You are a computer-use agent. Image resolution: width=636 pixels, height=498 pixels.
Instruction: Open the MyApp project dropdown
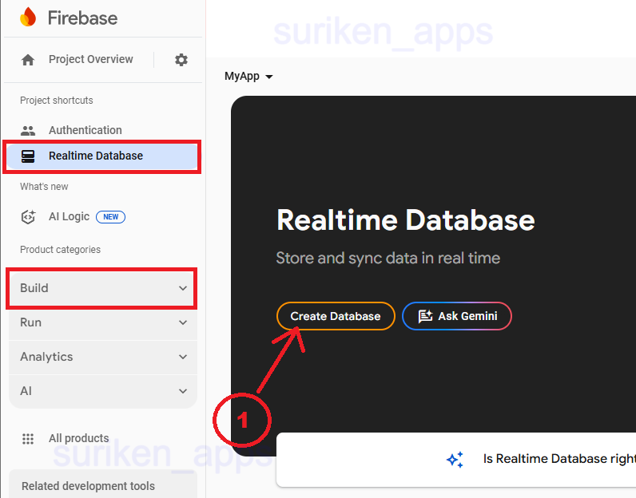(x=248, y=77)
